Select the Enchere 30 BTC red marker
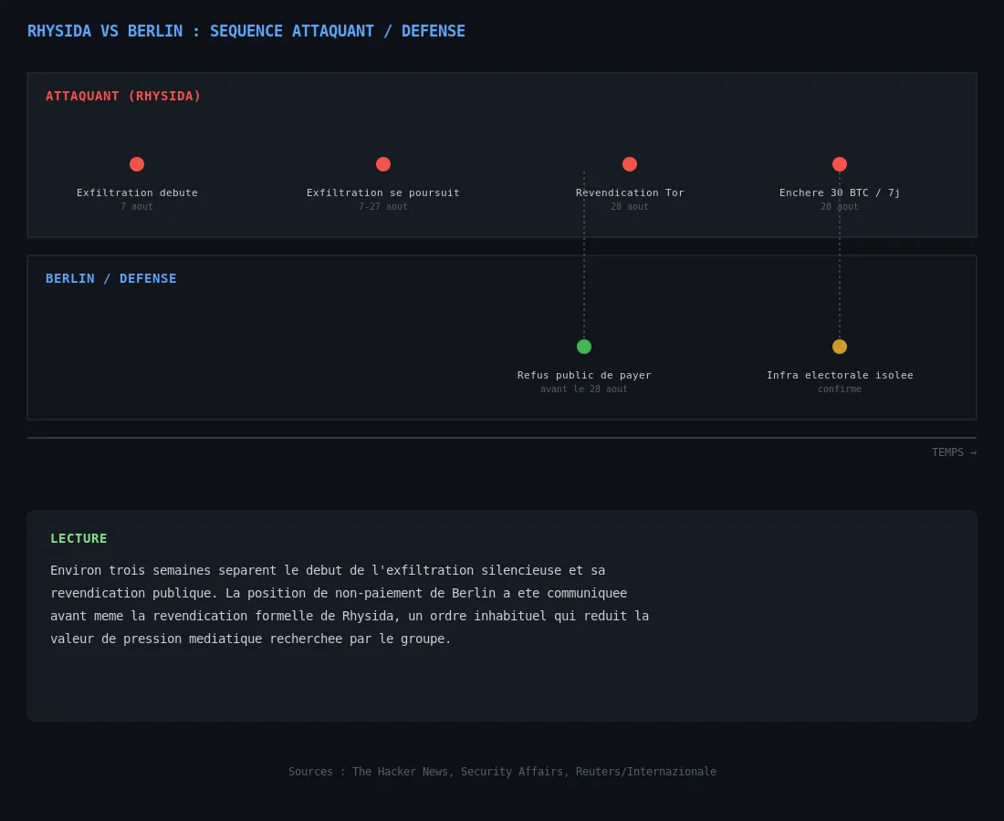This screenshot has height=821, width=1004. pyautogui.click(x=840, y=164)
